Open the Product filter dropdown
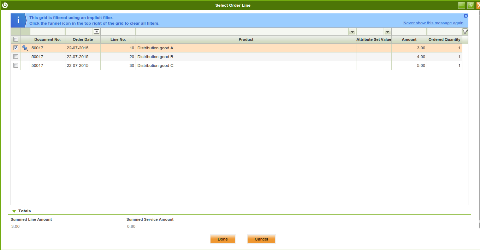 (x=352, y=32)
